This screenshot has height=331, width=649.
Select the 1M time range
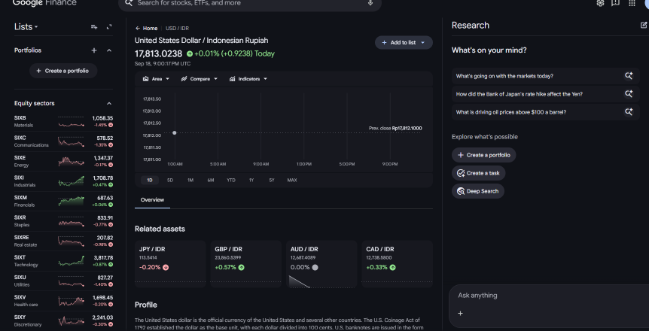pos(190,180)
